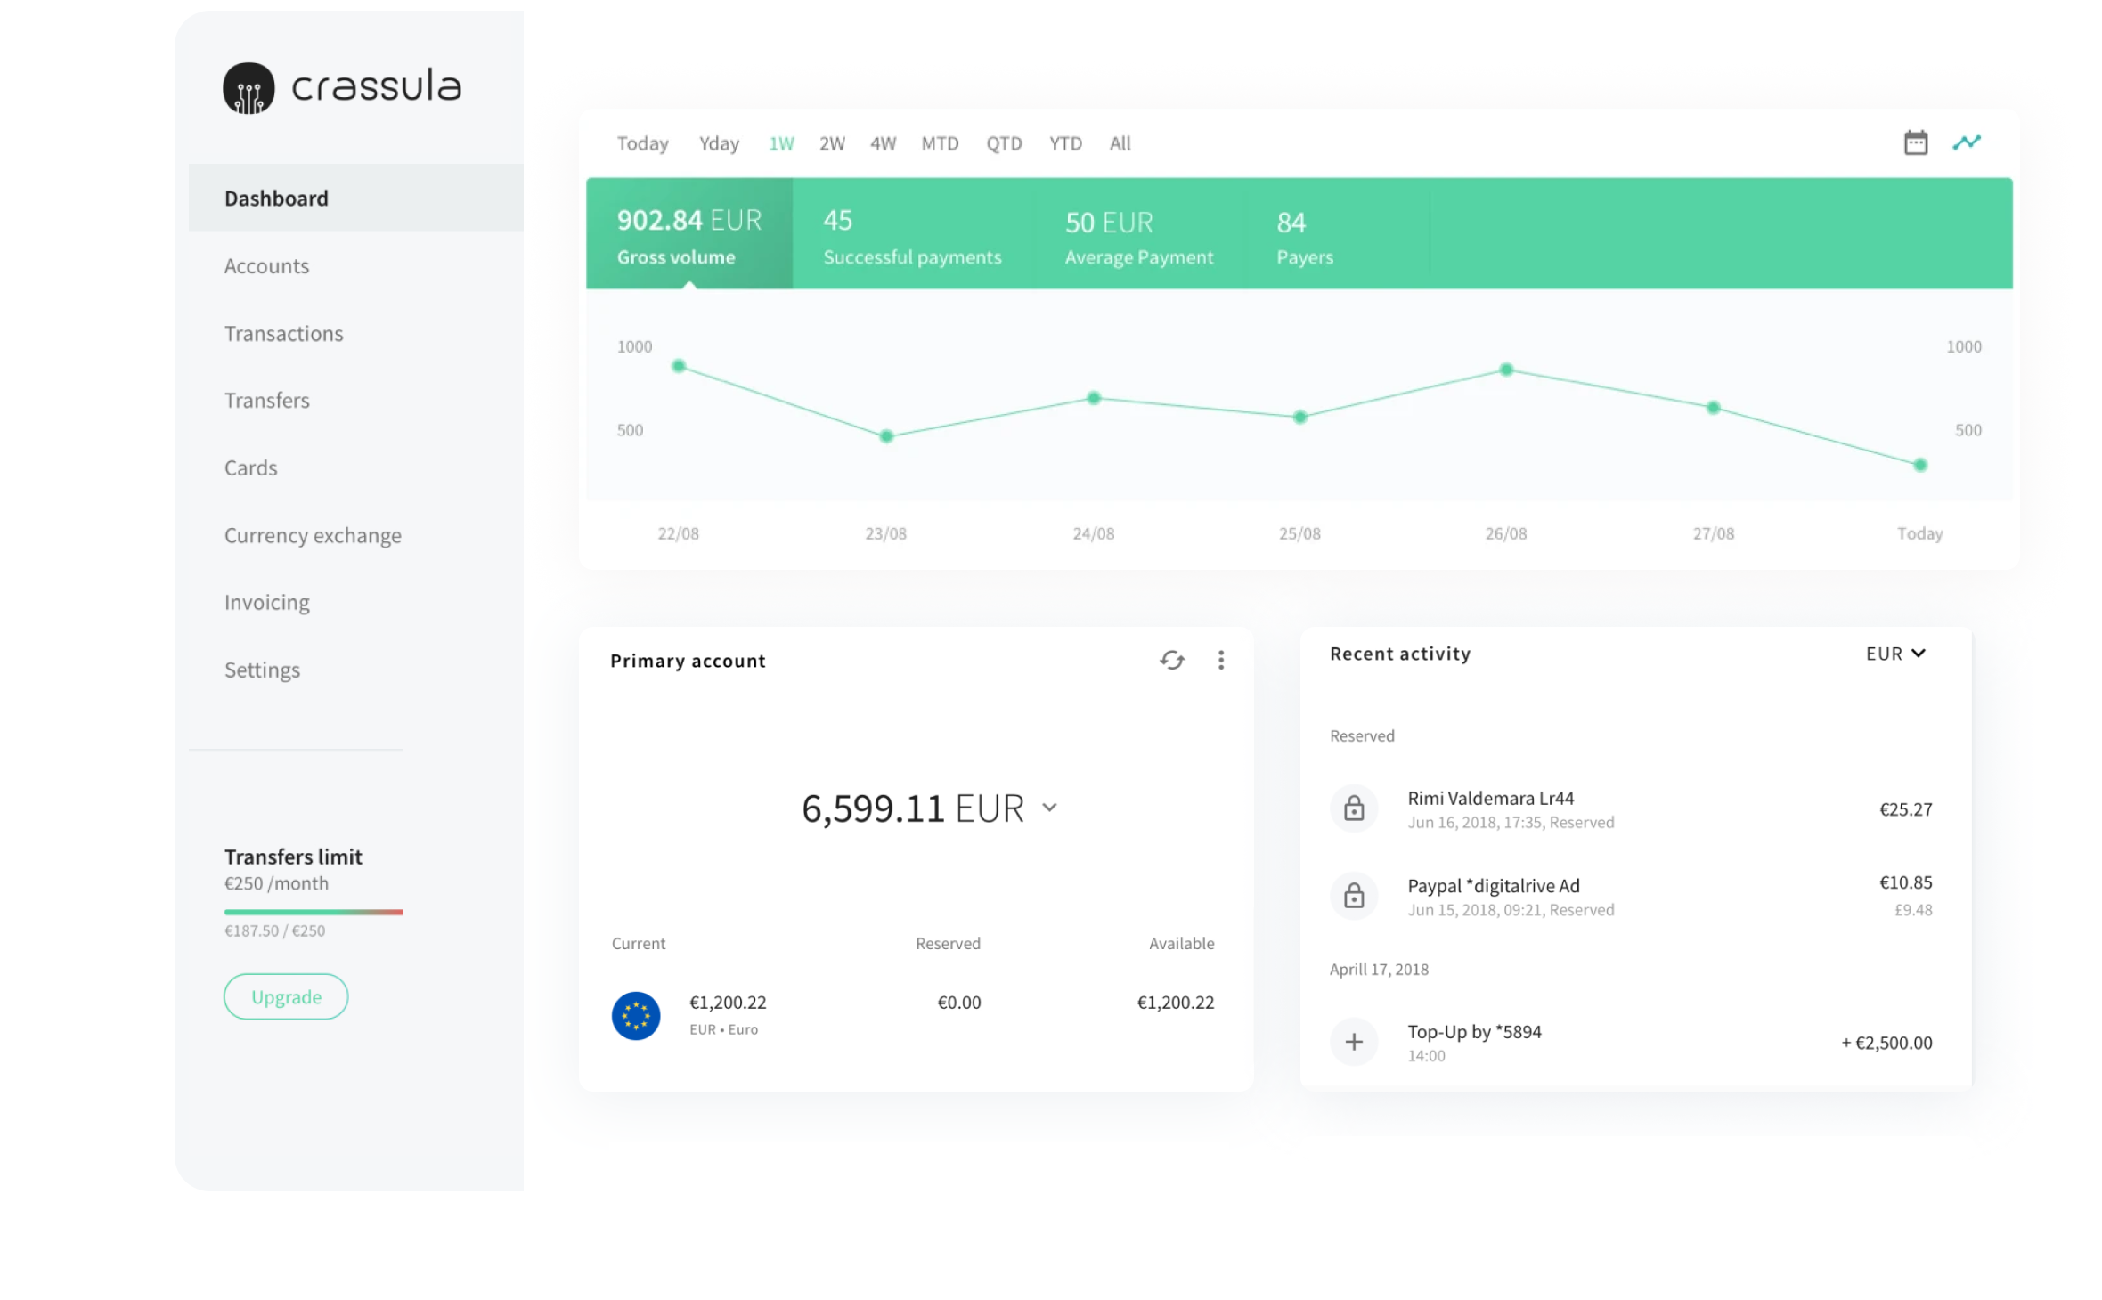Click plus icon for Top-Up by *5894
This screenshot has height=1300, width=2102.
[x=1354, y=1042]
